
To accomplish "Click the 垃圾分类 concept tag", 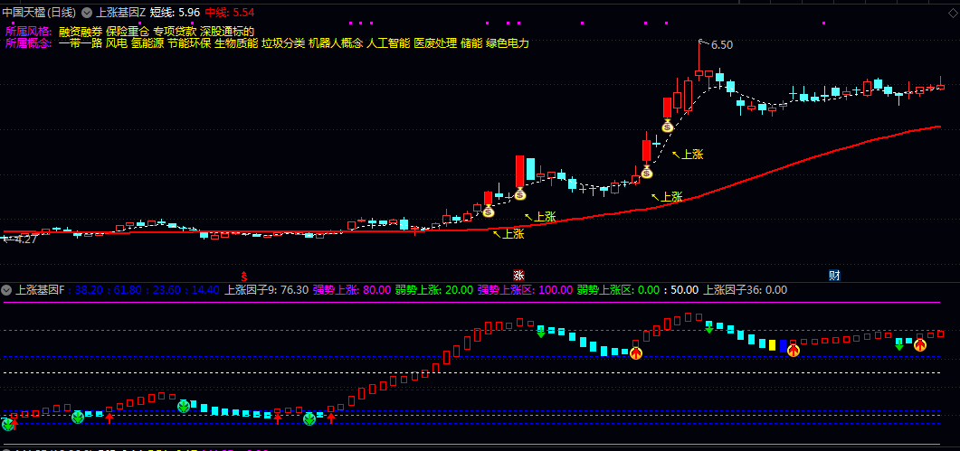I will (283, 43).
